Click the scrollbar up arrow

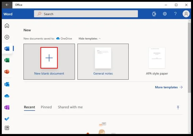point(189,21)
